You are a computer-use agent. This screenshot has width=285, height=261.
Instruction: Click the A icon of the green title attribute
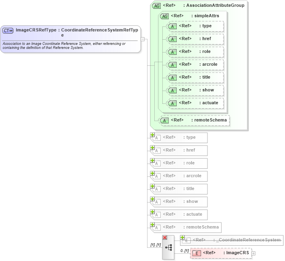(172, 78)
